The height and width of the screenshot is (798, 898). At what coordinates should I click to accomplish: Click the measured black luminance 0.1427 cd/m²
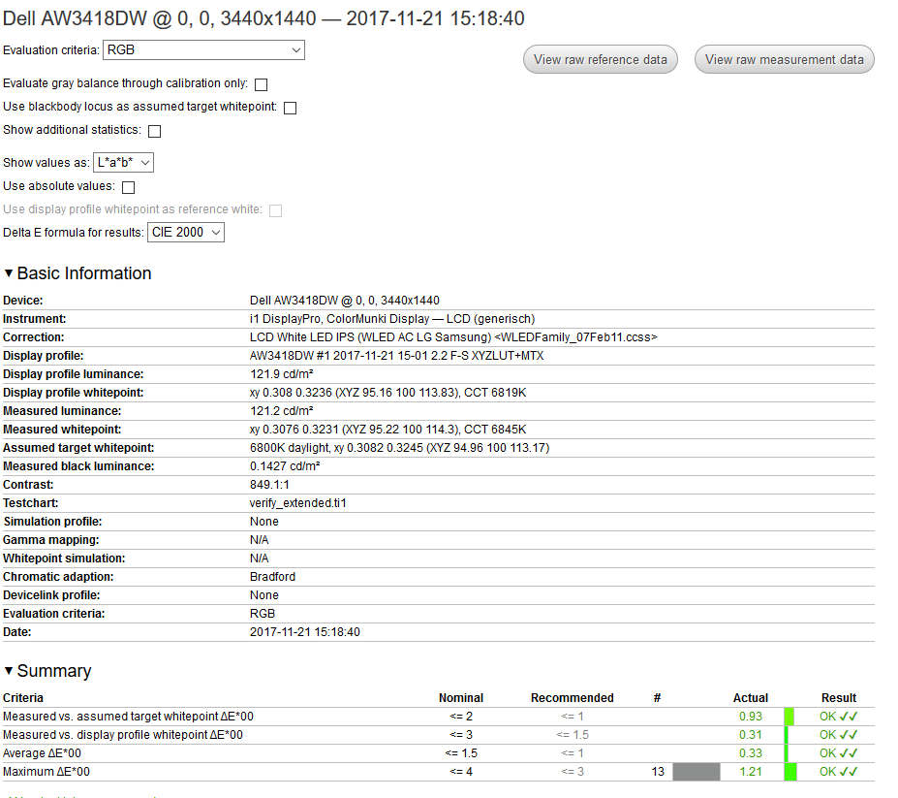tap(285, 466)
